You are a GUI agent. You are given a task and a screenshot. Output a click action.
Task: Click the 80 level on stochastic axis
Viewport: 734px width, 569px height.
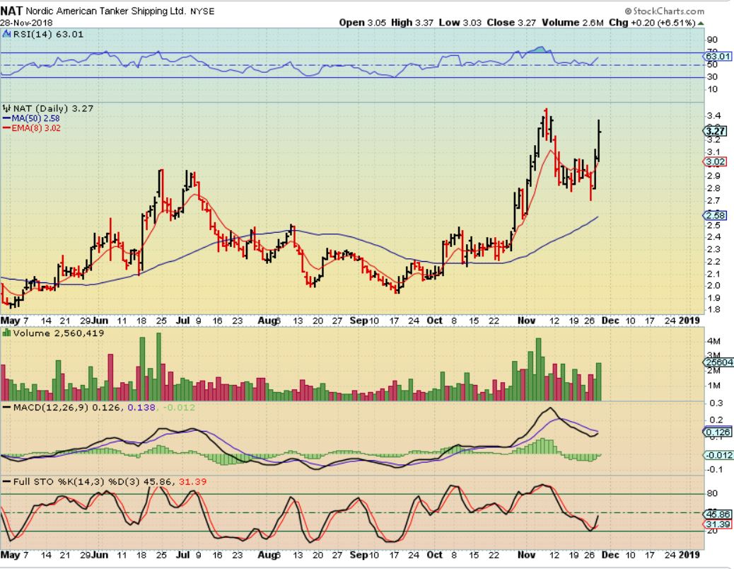[712, 493]
